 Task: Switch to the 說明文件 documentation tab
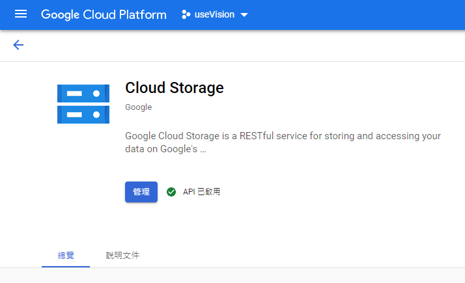tap(122, 255)
